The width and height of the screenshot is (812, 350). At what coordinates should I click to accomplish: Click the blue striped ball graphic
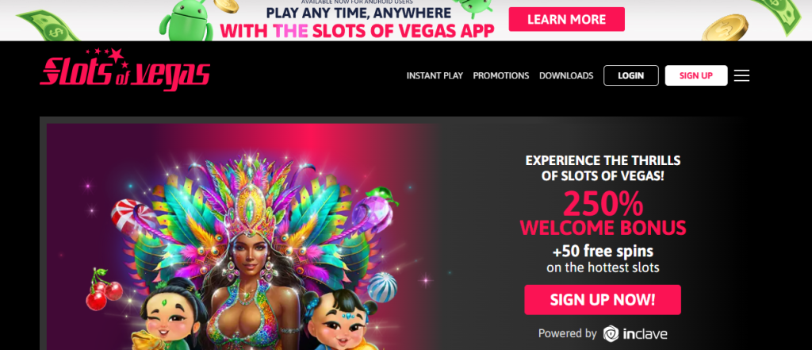coord(381,288)
